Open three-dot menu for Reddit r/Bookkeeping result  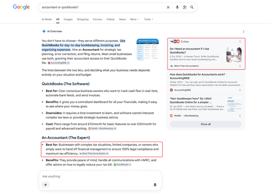pyautogui.click(x=240, y=116)
